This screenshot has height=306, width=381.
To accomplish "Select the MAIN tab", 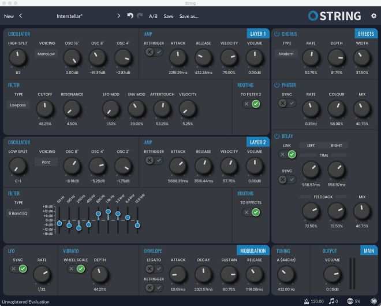I will pyautogui.click(x=369, y=250).
